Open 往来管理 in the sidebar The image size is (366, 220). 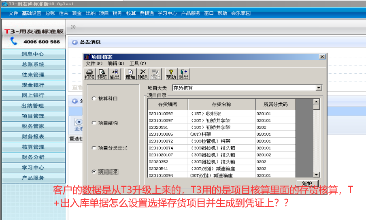point(34,75)
